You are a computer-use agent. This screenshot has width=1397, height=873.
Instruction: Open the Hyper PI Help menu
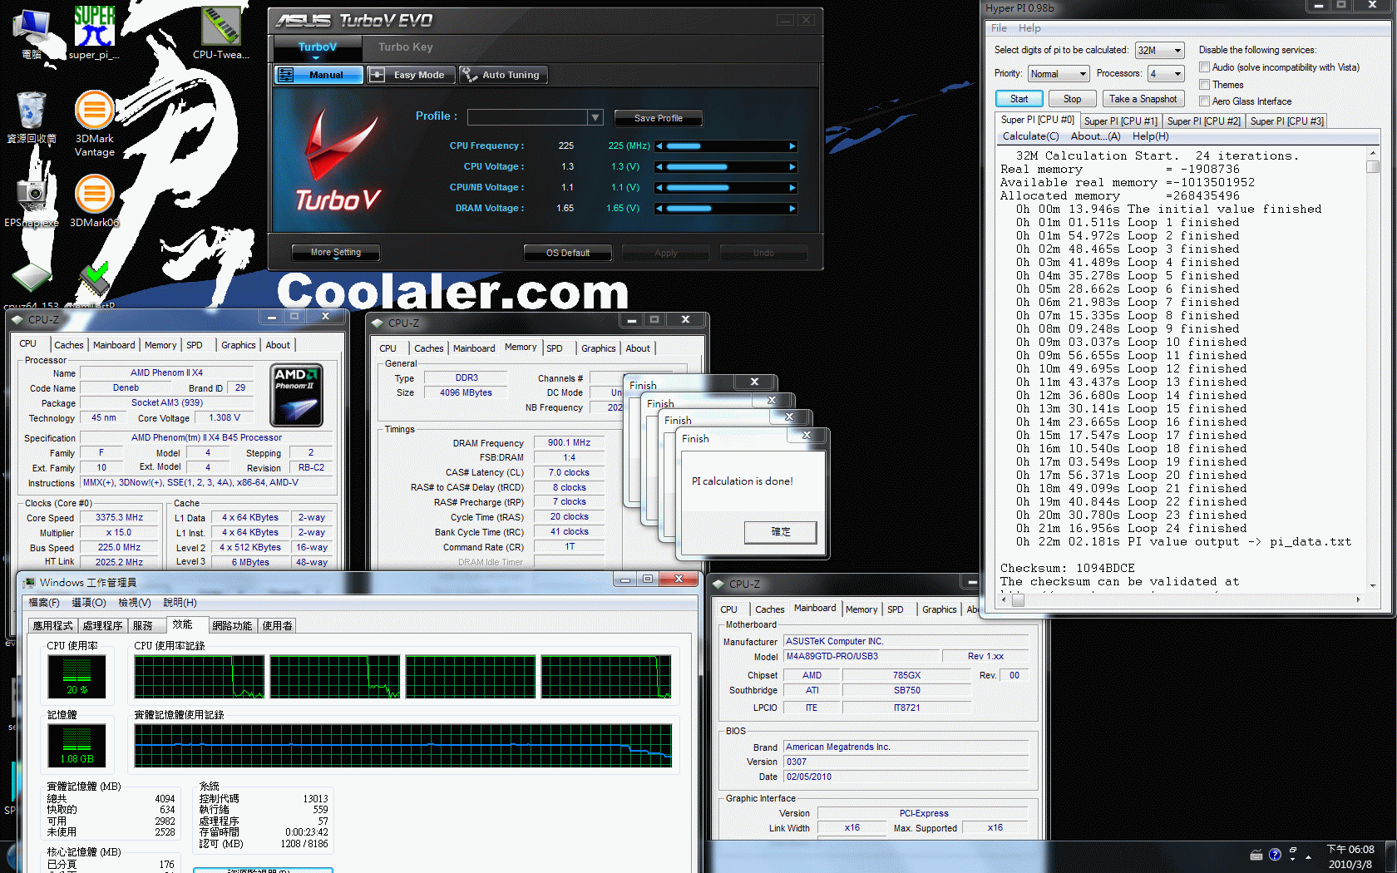(1029, 28)
